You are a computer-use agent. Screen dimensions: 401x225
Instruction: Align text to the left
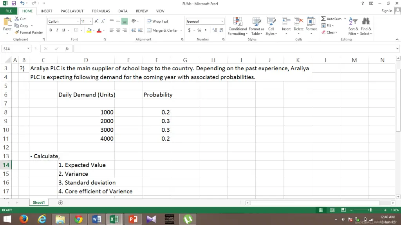[x=112, y=30]
